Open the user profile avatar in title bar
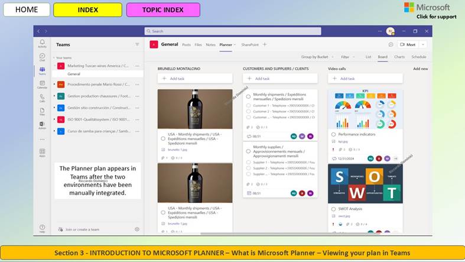 coord(391,31)
